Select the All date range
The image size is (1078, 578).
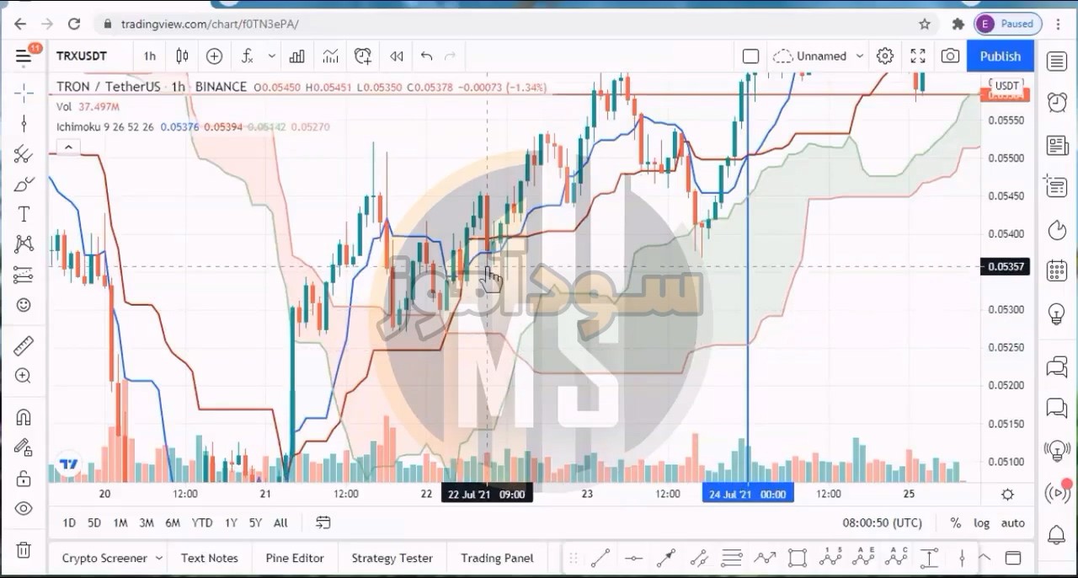tap(280, 523)
